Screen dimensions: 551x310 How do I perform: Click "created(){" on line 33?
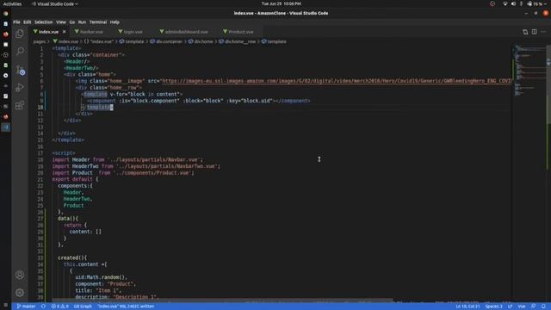click(x=72, y=257)
